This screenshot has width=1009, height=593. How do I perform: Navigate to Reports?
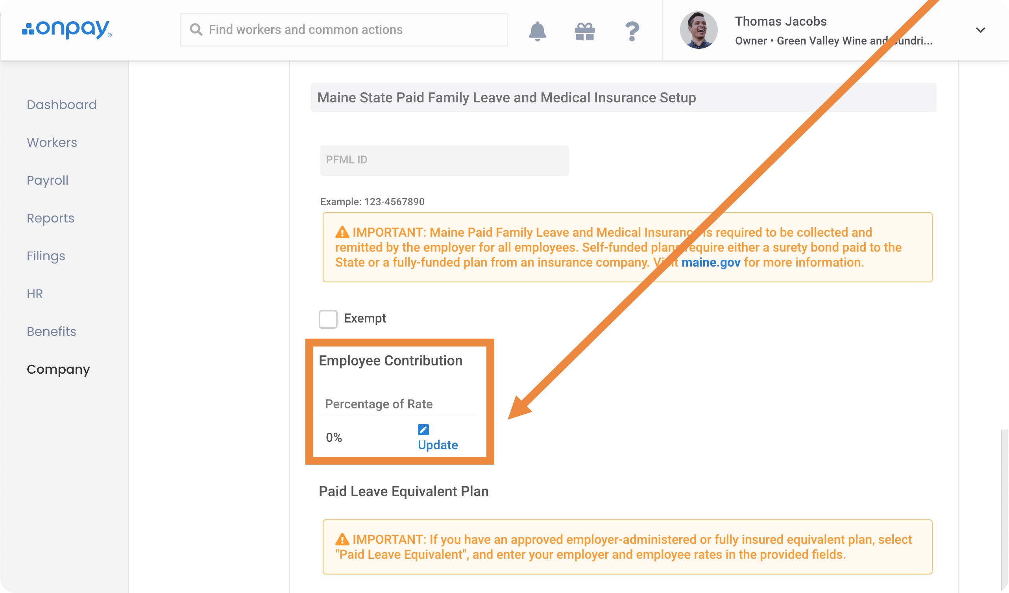(x=50, y=218)
